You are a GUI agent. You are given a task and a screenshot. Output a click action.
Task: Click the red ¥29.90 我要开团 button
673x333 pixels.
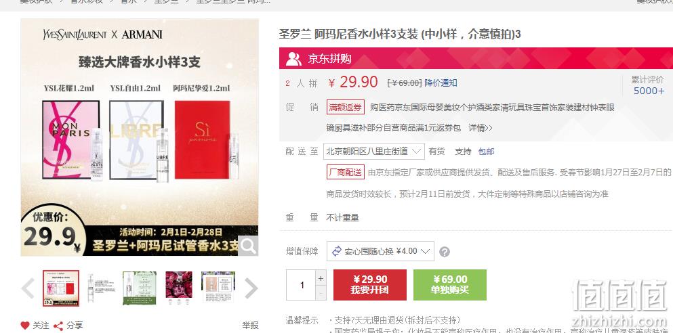[369, 284]
